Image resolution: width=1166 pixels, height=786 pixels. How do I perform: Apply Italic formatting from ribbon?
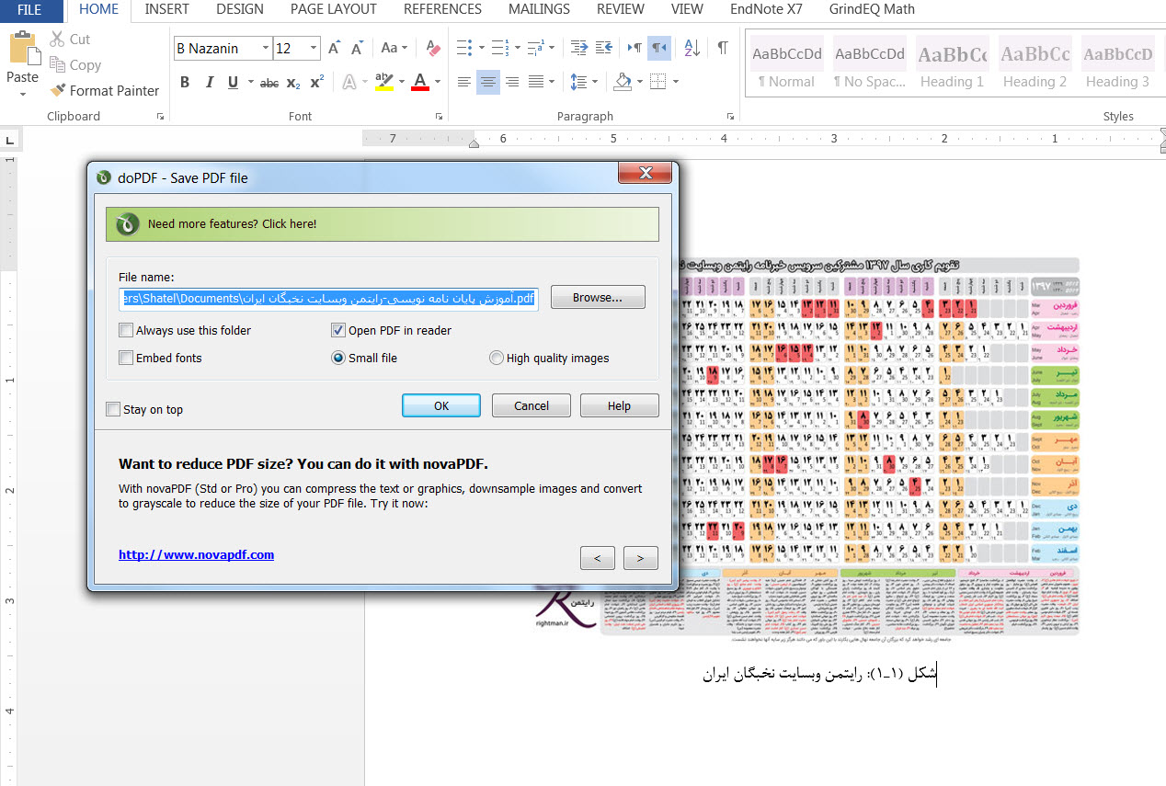tap(209, 83)
